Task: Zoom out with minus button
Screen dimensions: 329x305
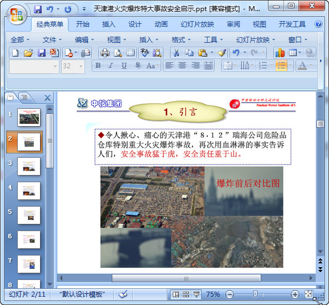Action: tap(230, 294)
